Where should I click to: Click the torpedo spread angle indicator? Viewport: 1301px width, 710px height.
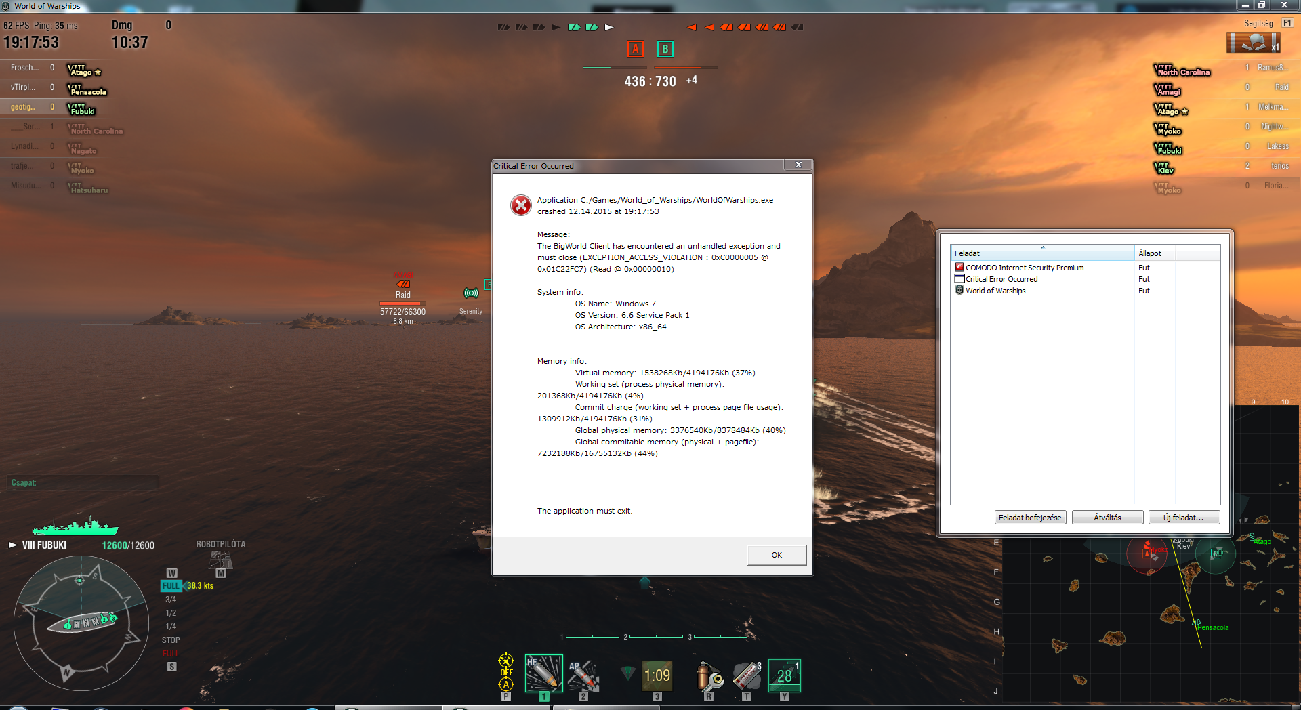point(628,673)
